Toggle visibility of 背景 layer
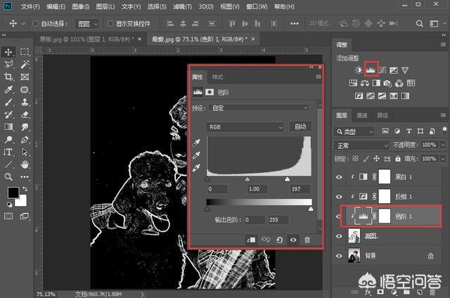The image size is (450, 298). pos(340,257)
